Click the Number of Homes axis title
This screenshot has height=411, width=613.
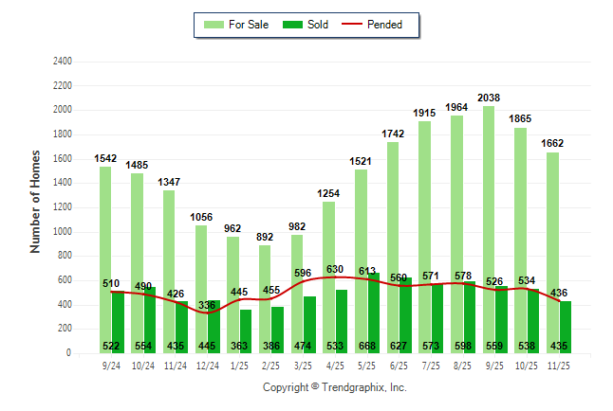pos(36,201)
